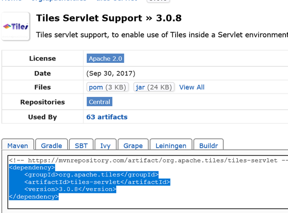
Task: Download the jar (24 KB) file
Action: click(x=154, y=87)
